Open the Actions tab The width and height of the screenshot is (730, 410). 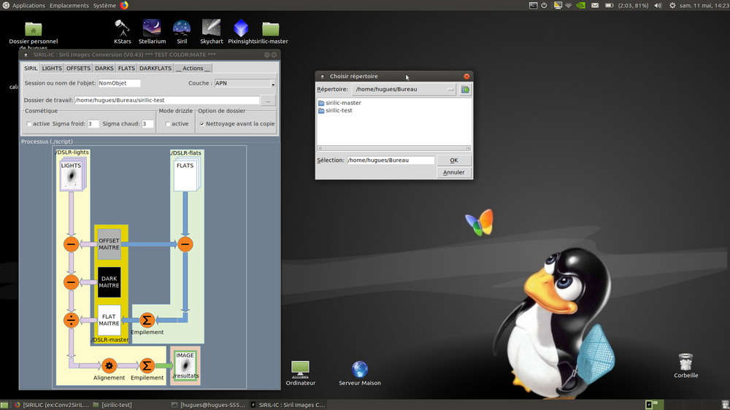click(193, 69)
